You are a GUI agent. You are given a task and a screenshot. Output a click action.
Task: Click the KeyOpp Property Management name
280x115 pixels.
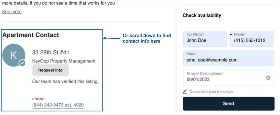(x=64, y=61)
